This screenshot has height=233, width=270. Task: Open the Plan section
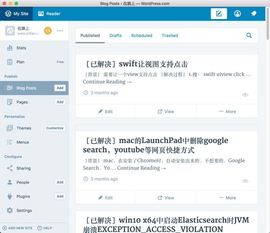(34, 62)
